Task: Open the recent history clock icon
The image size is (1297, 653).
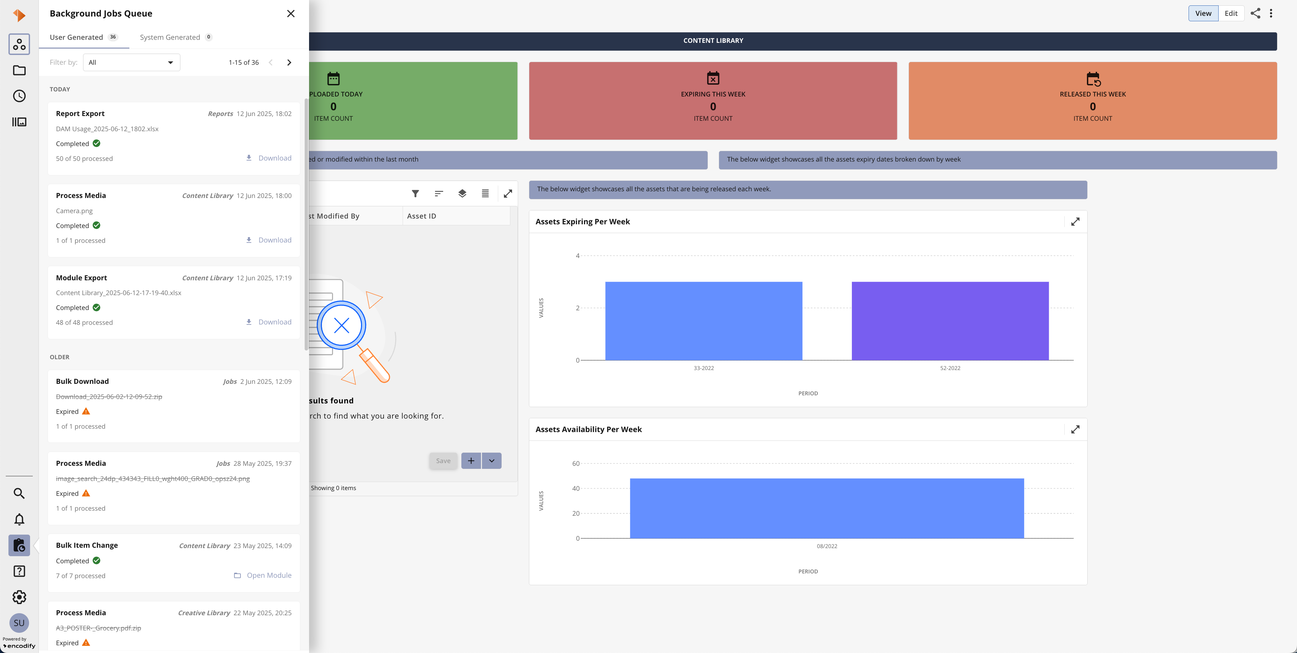Action: [x=19, y=96]
